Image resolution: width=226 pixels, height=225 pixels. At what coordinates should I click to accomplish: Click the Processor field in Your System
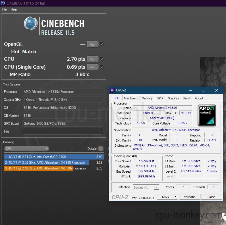tap(63, 92)
